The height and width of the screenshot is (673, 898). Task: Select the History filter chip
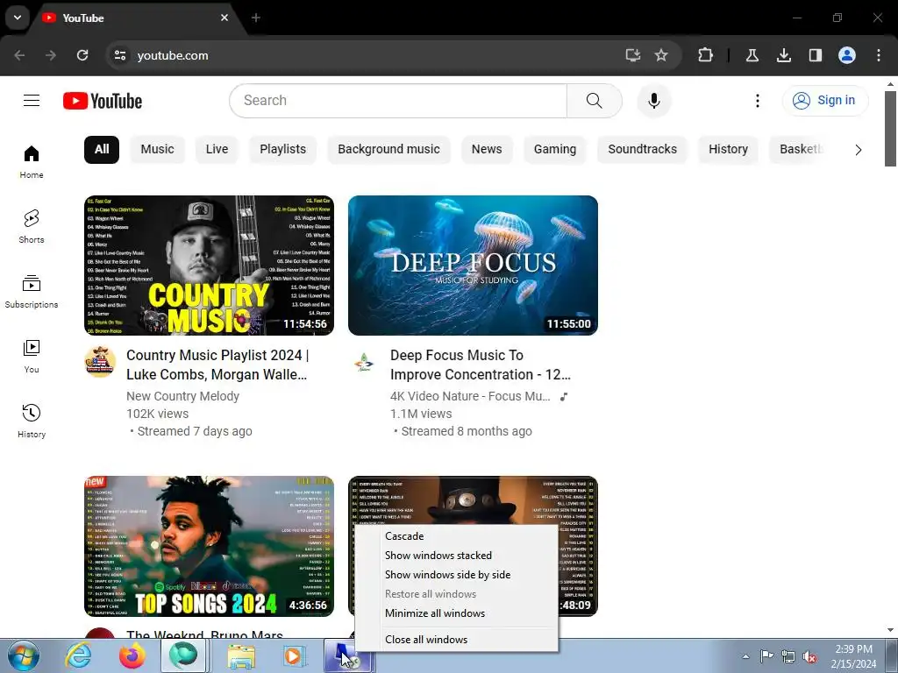coord(728,149)
